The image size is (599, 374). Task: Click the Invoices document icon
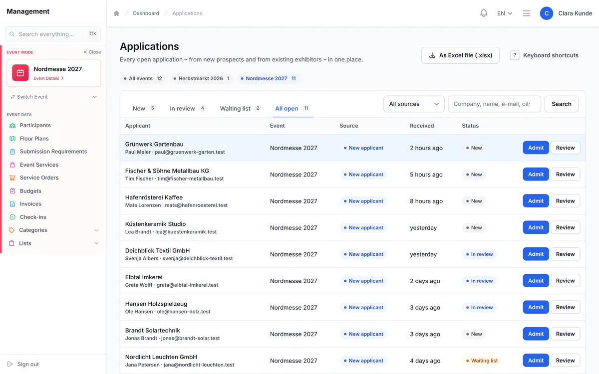point(12,204)
